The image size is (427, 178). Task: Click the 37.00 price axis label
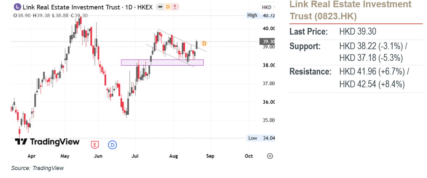click(x=269, y=83)
